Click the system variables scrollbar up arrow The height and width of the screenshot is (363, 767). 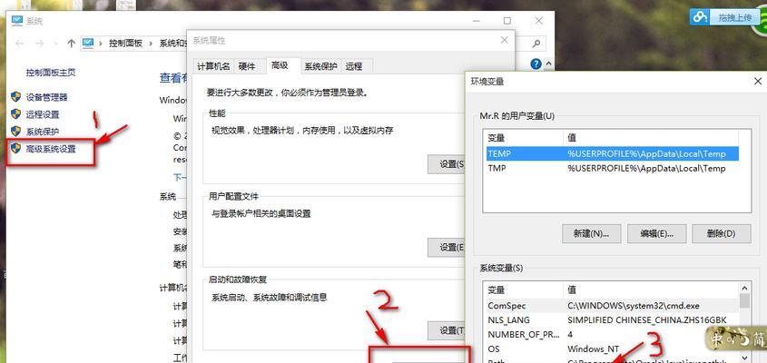coord(744,289)
